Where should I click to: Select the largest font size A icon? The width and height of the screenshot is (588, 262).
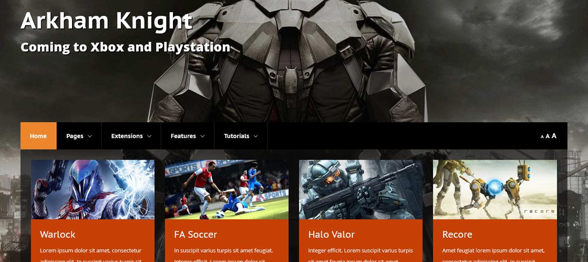554,136
